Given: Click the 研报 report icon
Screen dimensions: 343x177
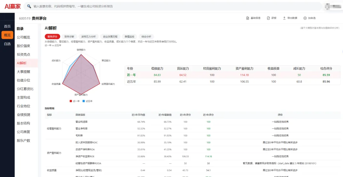Looking at the screenshot, I should (269, 18).
